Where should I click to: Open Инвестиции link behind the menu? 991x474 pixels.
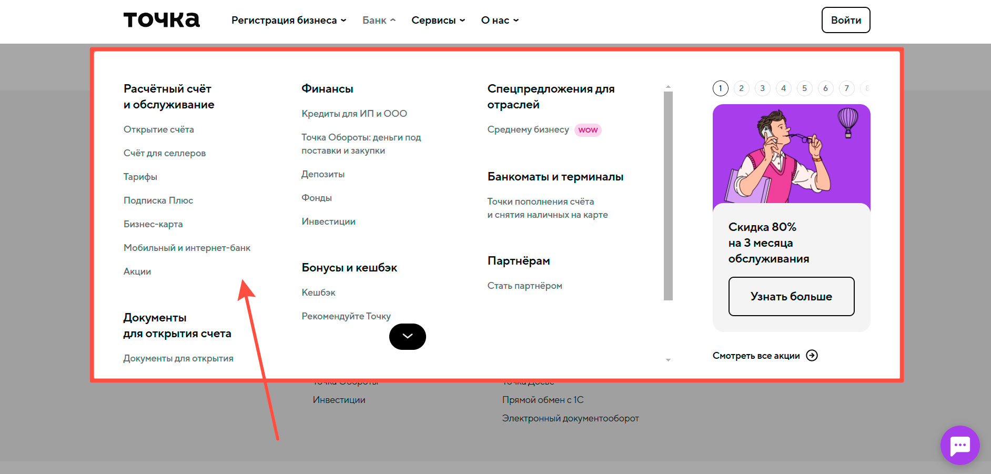tap(339, 400)
